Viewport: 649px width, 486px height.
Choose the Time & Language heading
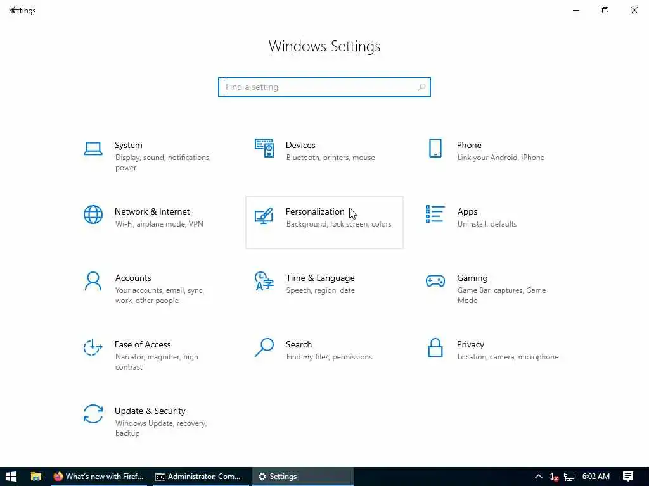320,278
